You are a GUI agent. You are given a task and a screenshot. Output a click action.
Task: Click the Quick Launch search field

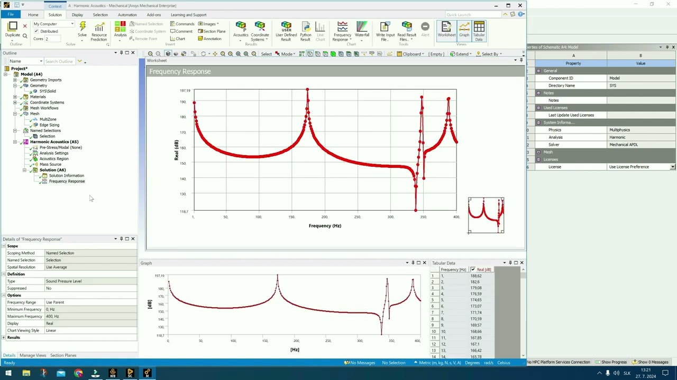click(472, 15)
